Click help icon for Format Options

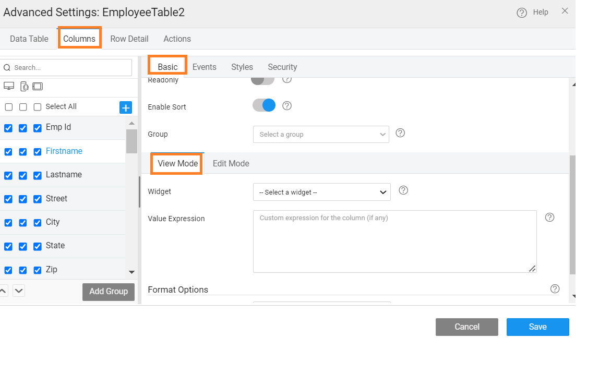coord(555,289)
